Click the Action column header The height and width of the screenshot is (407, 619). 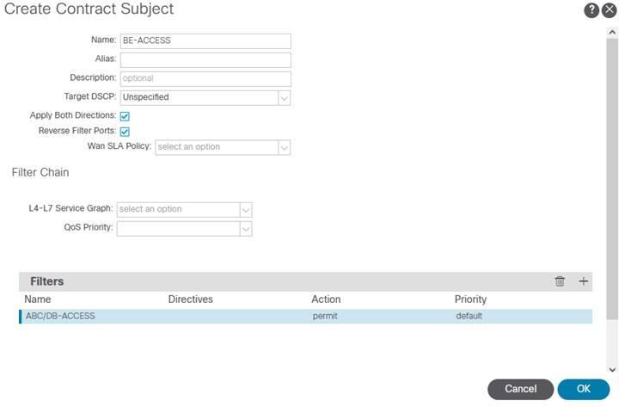click(x=326, y=299)
